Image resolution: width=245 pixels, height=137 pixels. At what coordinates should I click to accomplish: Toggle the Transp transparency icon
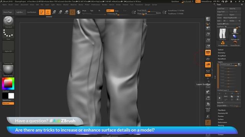pyautogui.click(x=208, y=116)
